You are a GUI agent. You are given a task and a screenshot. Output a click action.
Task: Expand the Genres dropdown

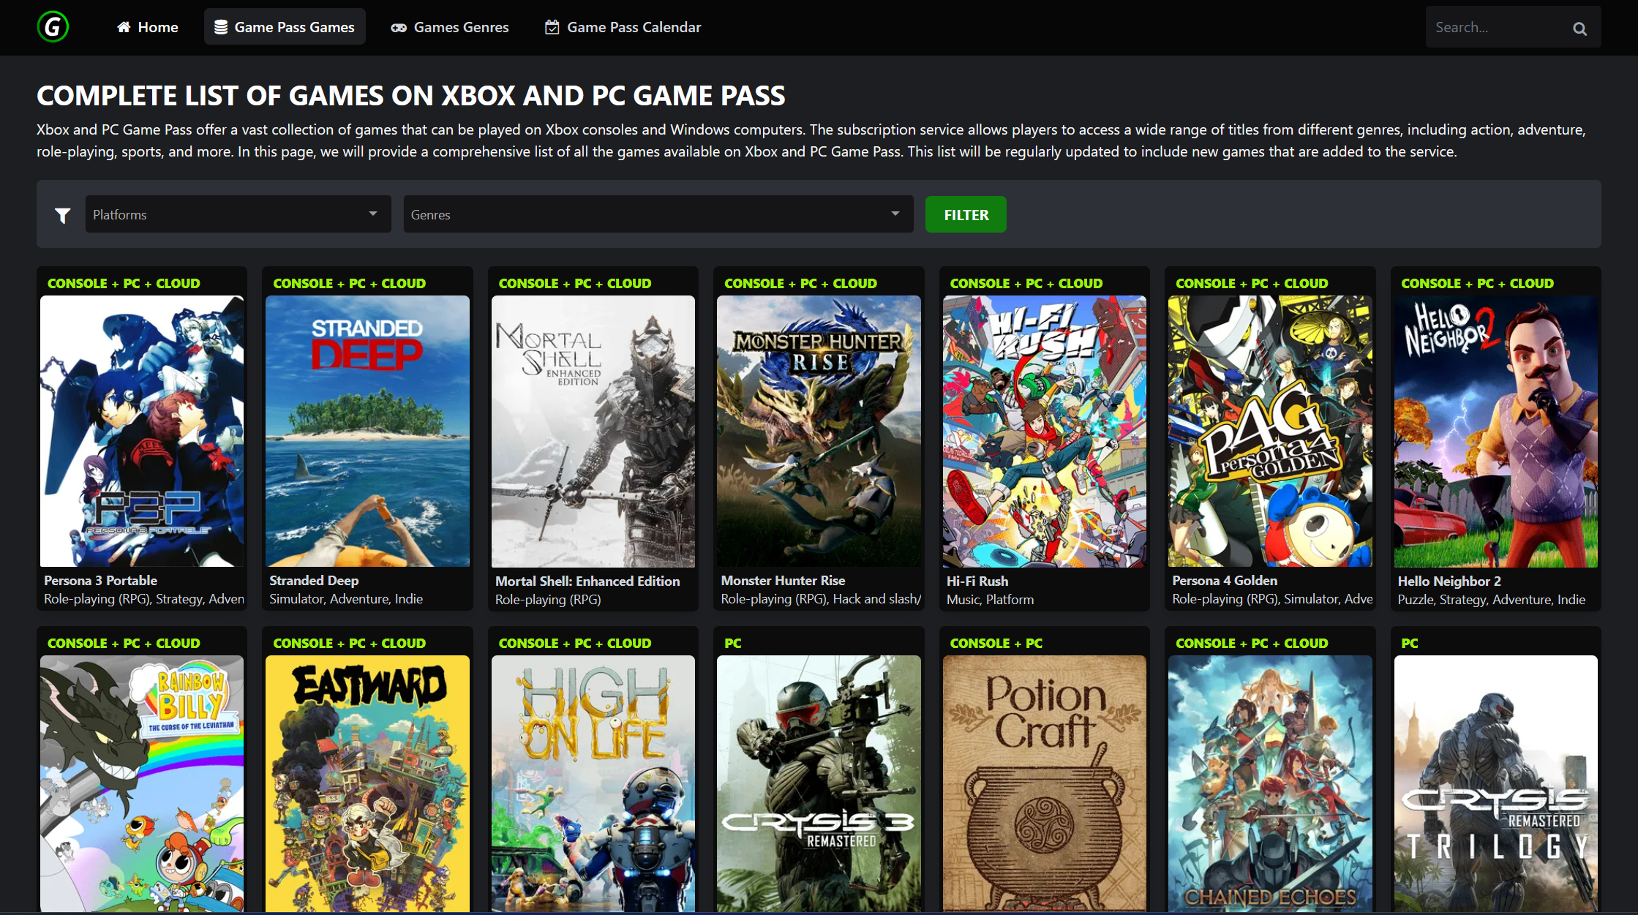pos(658,214)
